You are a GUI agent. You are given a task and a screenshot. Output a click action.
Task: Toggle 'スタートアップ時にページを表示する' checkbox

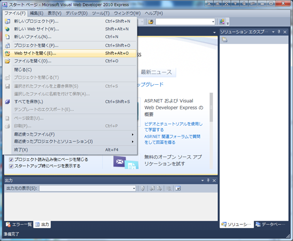11,166
